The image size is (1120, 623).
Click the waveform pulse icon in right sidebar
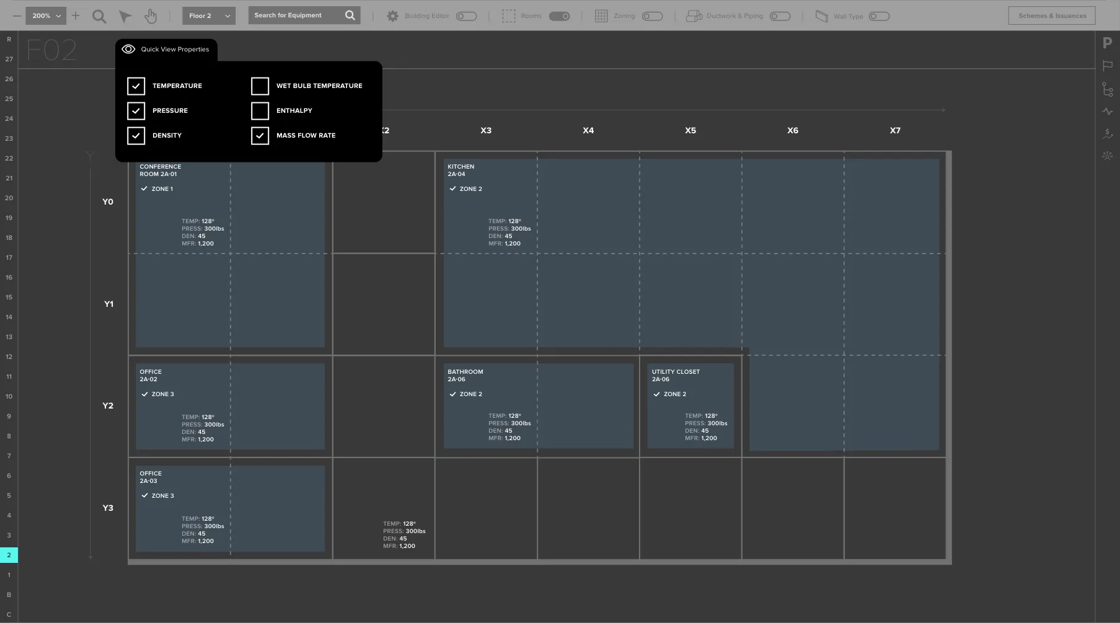(x=1108, y=112)
